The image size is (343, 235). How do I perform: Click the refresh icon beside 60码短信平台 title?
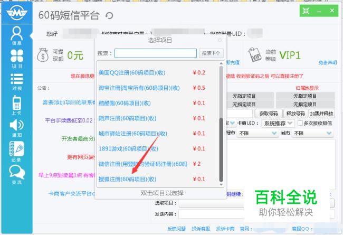pyautogui.click(x=109, y=15)
